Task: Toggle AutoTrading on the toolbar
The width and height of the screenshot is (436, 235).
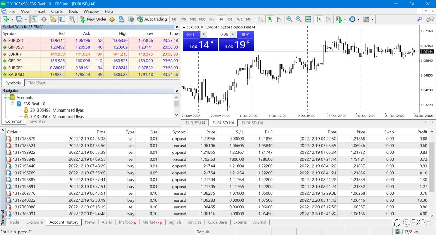Action: coord(152,19)
